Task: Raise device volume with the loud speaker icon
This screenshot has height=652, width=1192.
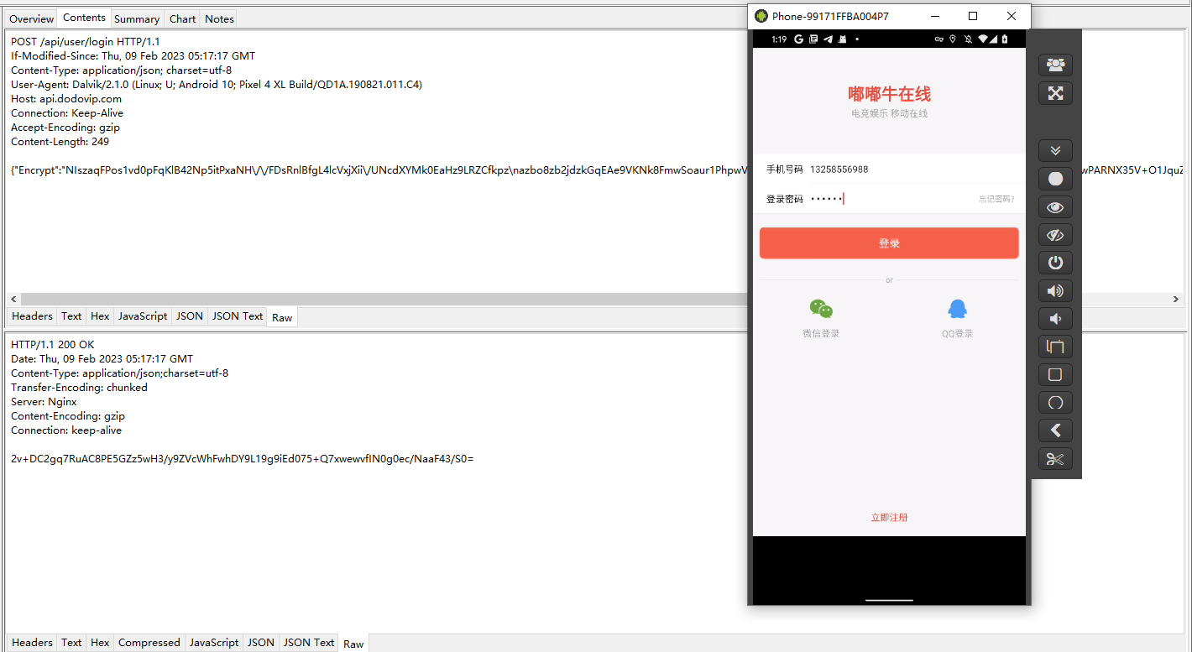Action: 1055,291
